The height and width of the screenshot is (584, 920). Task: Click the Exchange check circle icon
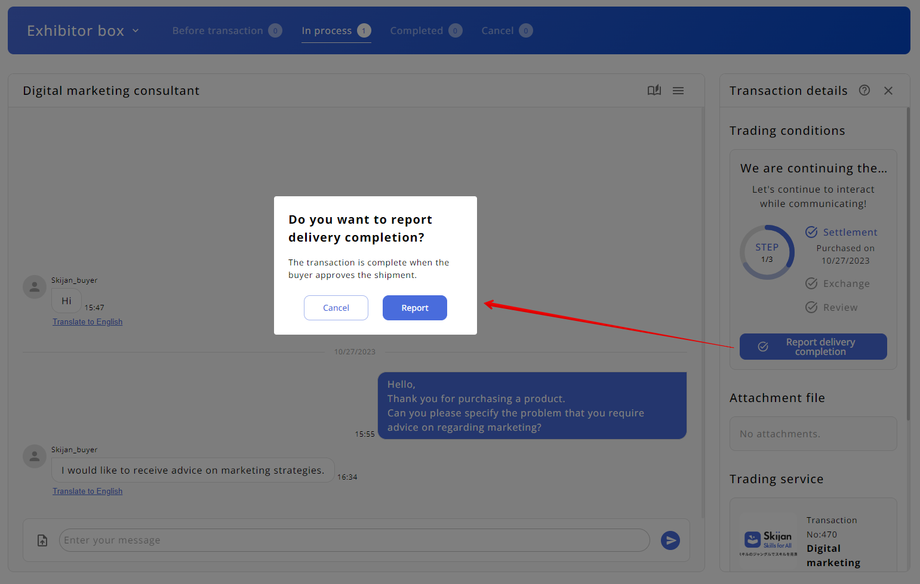tap(811, 283)
